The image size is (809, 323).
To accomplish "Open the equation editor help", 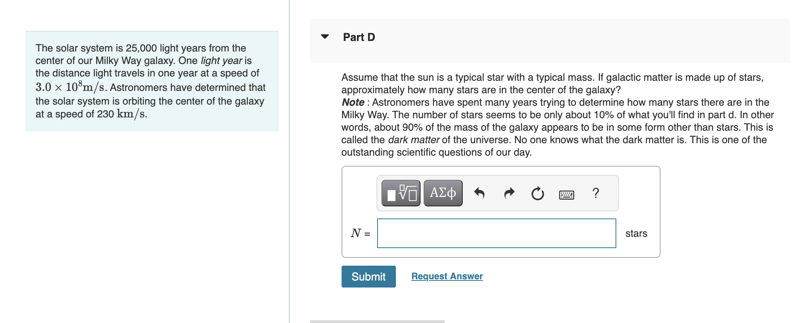I will (x=595, y=193).
